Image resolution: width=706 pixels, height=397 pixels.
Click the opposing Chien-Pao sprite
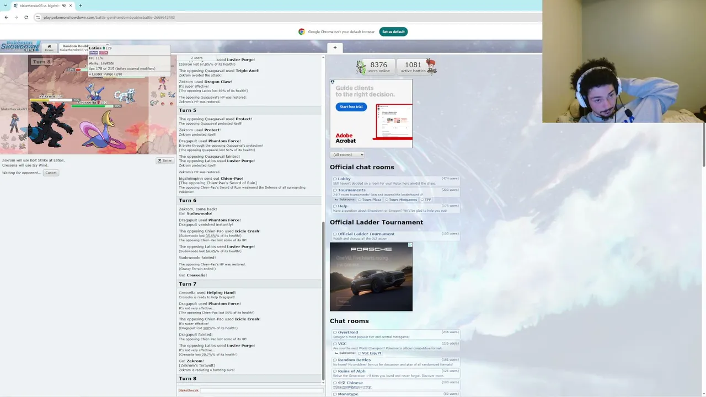125,96
